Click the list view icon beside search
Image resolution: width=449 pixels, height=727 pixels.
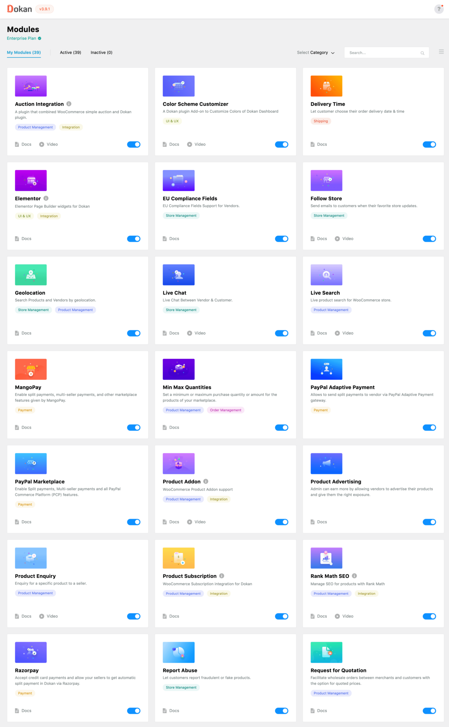click(x=441, y=52)
